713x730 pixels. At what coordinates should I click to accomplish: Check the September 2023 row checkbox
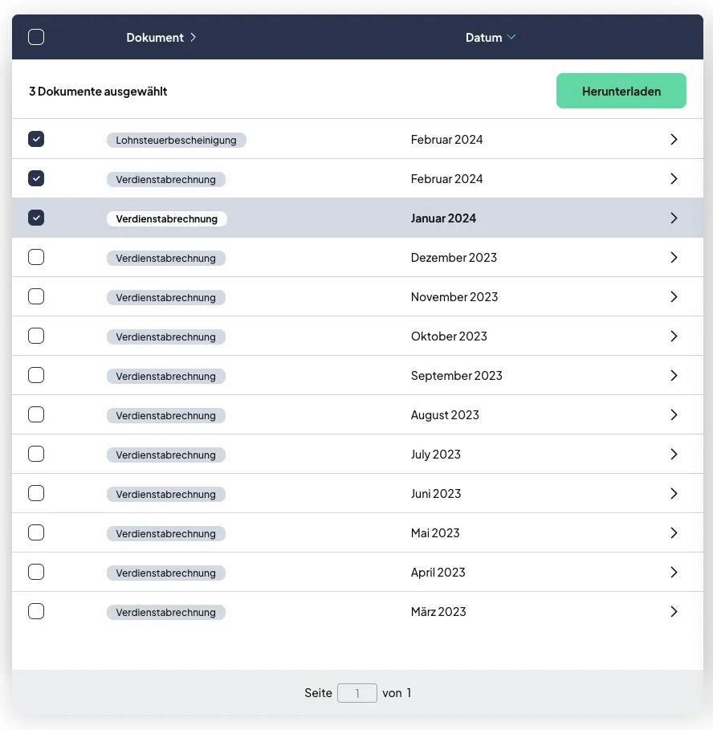pos(36,376)
